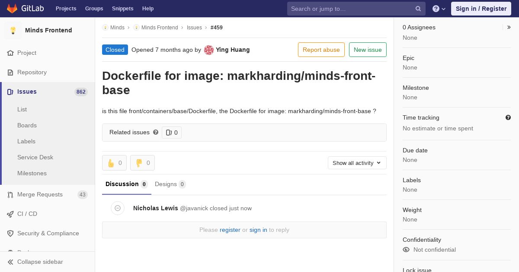Click the Minds group avatar in breadcrumb
The width and height of the screenshot is (519, 272).
point(105,28)
